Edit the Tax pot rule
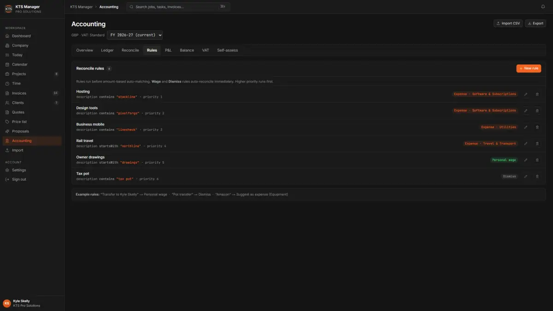The width and height of the screenshot is (553, 311). (526, 176)
